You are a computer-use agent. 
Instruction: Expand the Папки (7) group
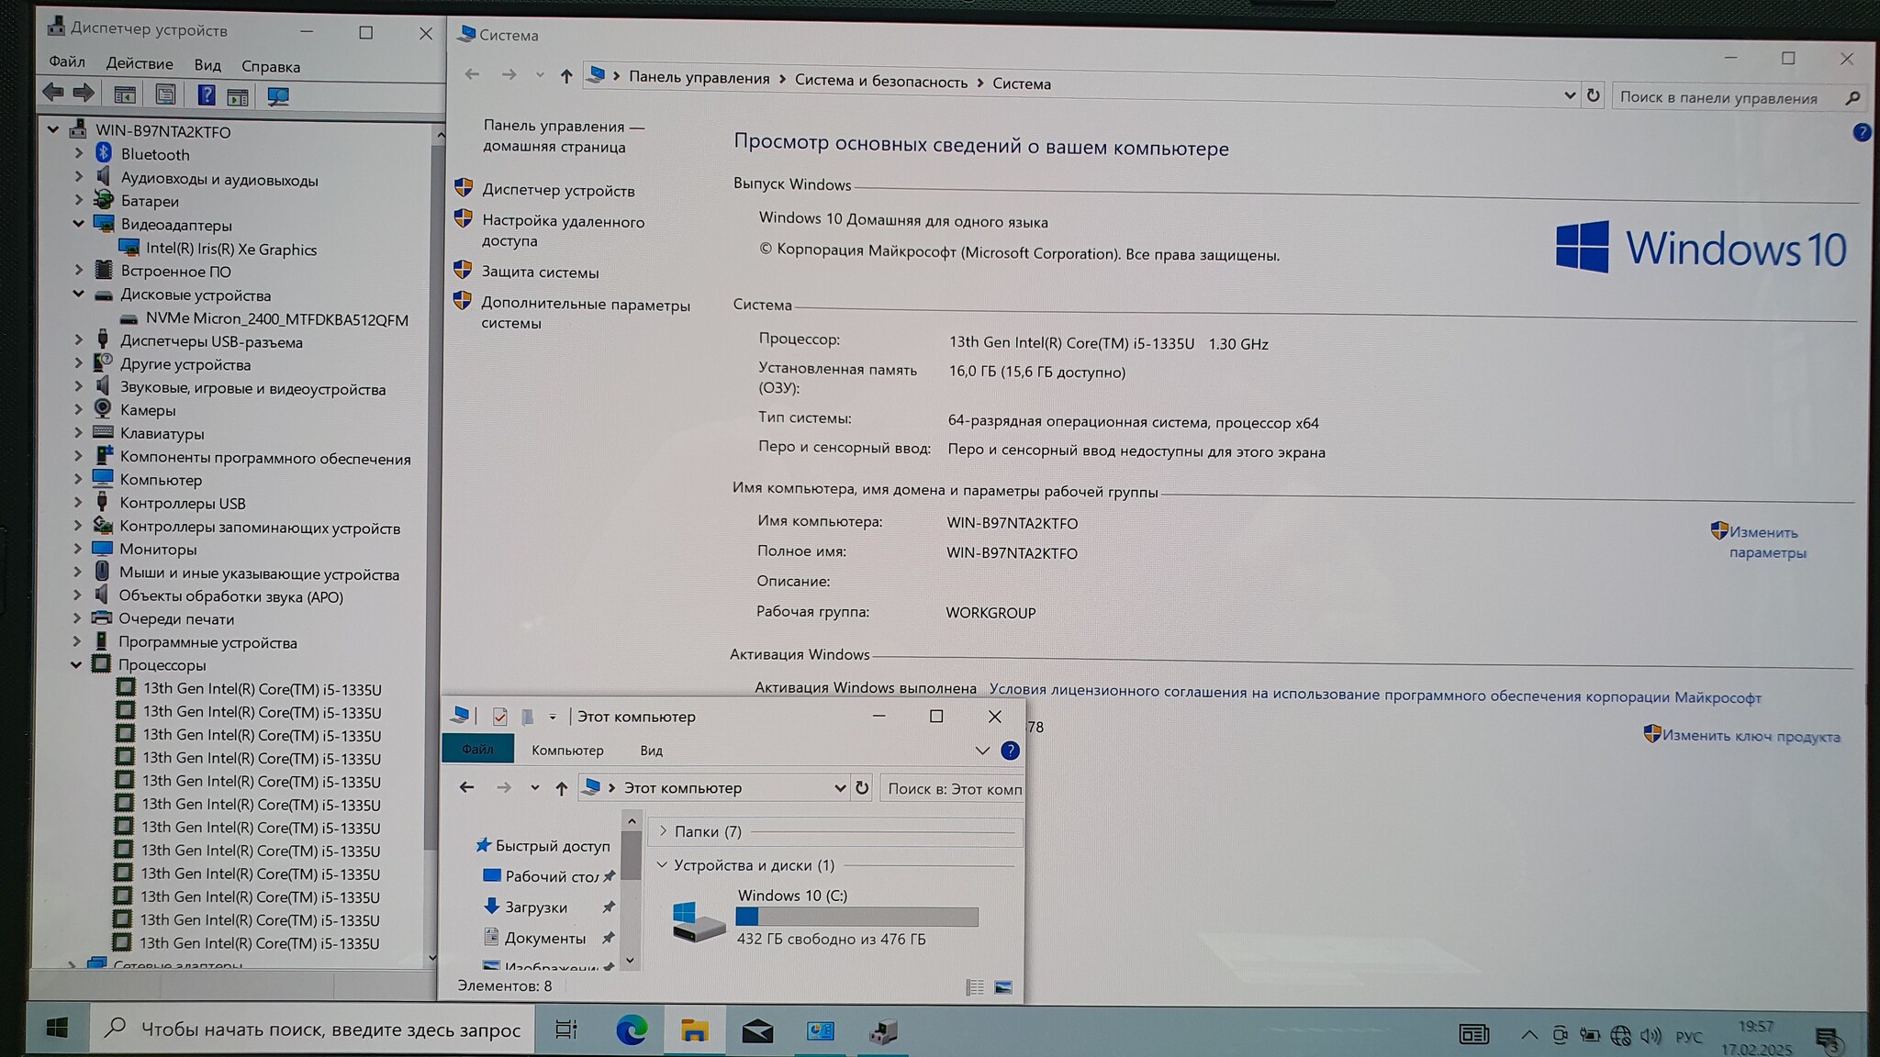coord(664,830)
